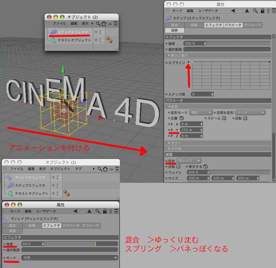Screen dimensions: 276x268
Task: Select ディレイエフェクタ in bottom object manager
Action: point(30,177)
